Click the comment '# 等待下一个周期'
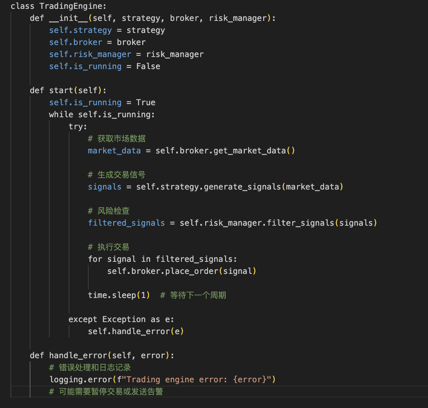This screenshot has height=408, width=428. click(193, 295)
